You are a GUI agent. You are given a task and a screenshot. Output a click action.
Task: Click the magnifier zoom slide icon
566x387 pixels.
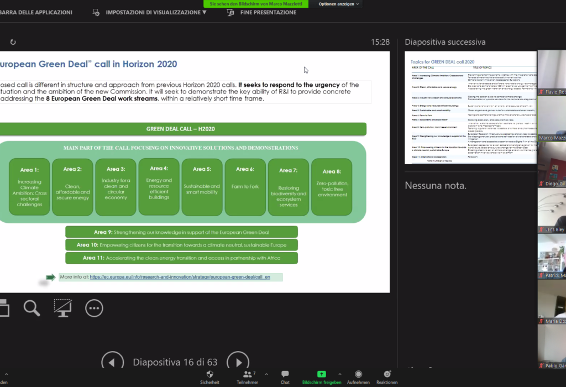(32, 308)
